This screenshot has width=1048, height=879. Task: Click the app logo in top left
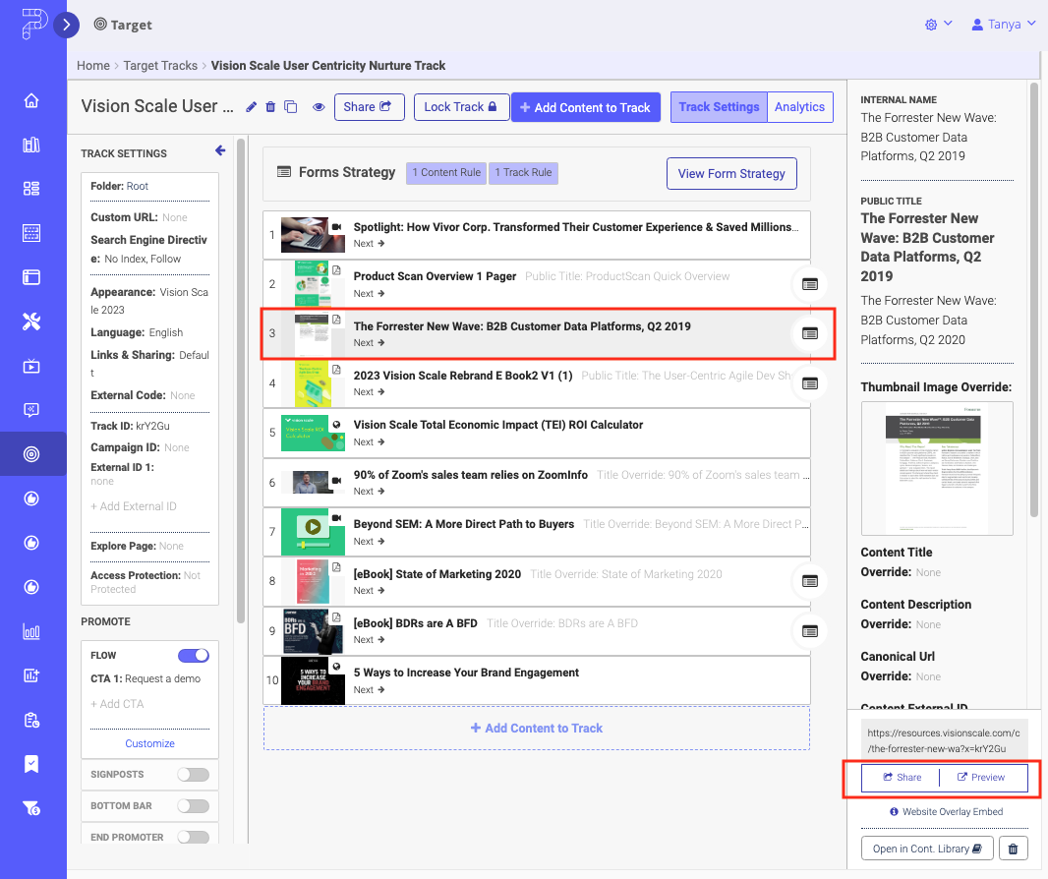click(x=33, y=24)
